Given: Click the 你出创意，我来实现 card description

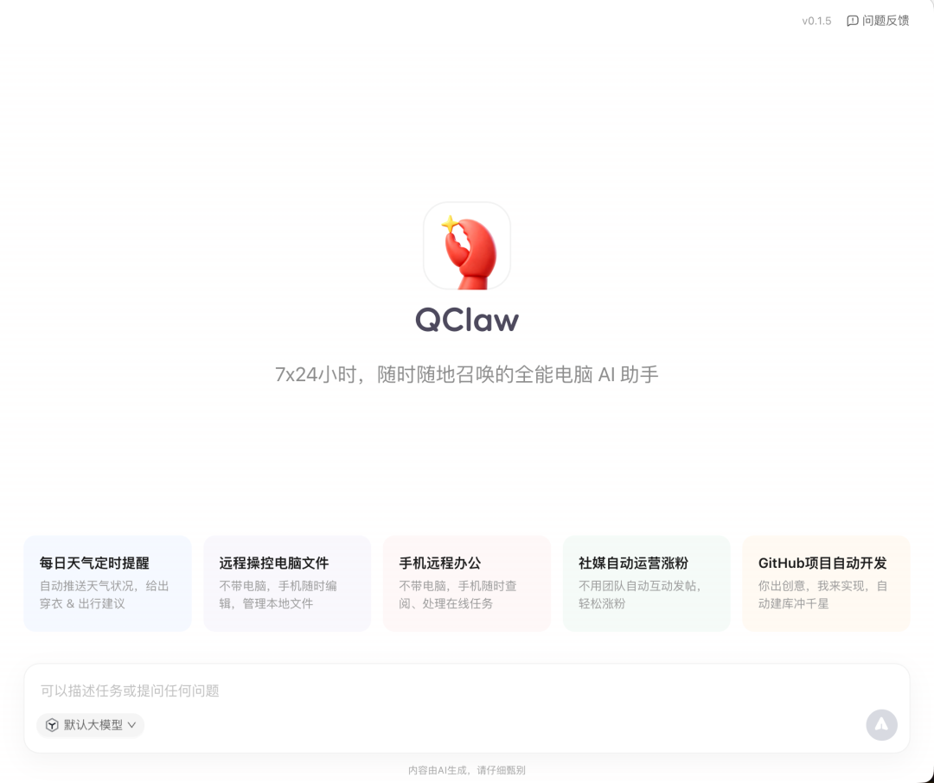Looking at the screenshot, I should 822,595.
